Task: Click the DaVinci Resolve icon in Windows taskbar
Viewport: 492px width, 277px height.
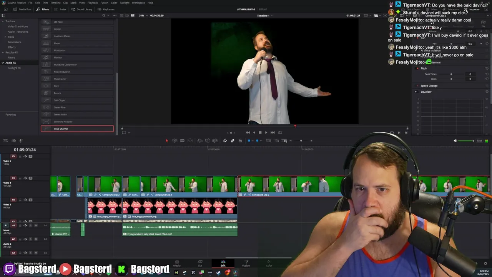Action: 235,273
